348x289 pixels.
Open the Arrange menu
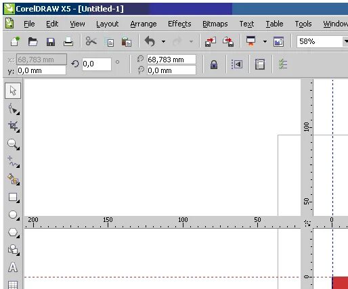click(144, 24)
